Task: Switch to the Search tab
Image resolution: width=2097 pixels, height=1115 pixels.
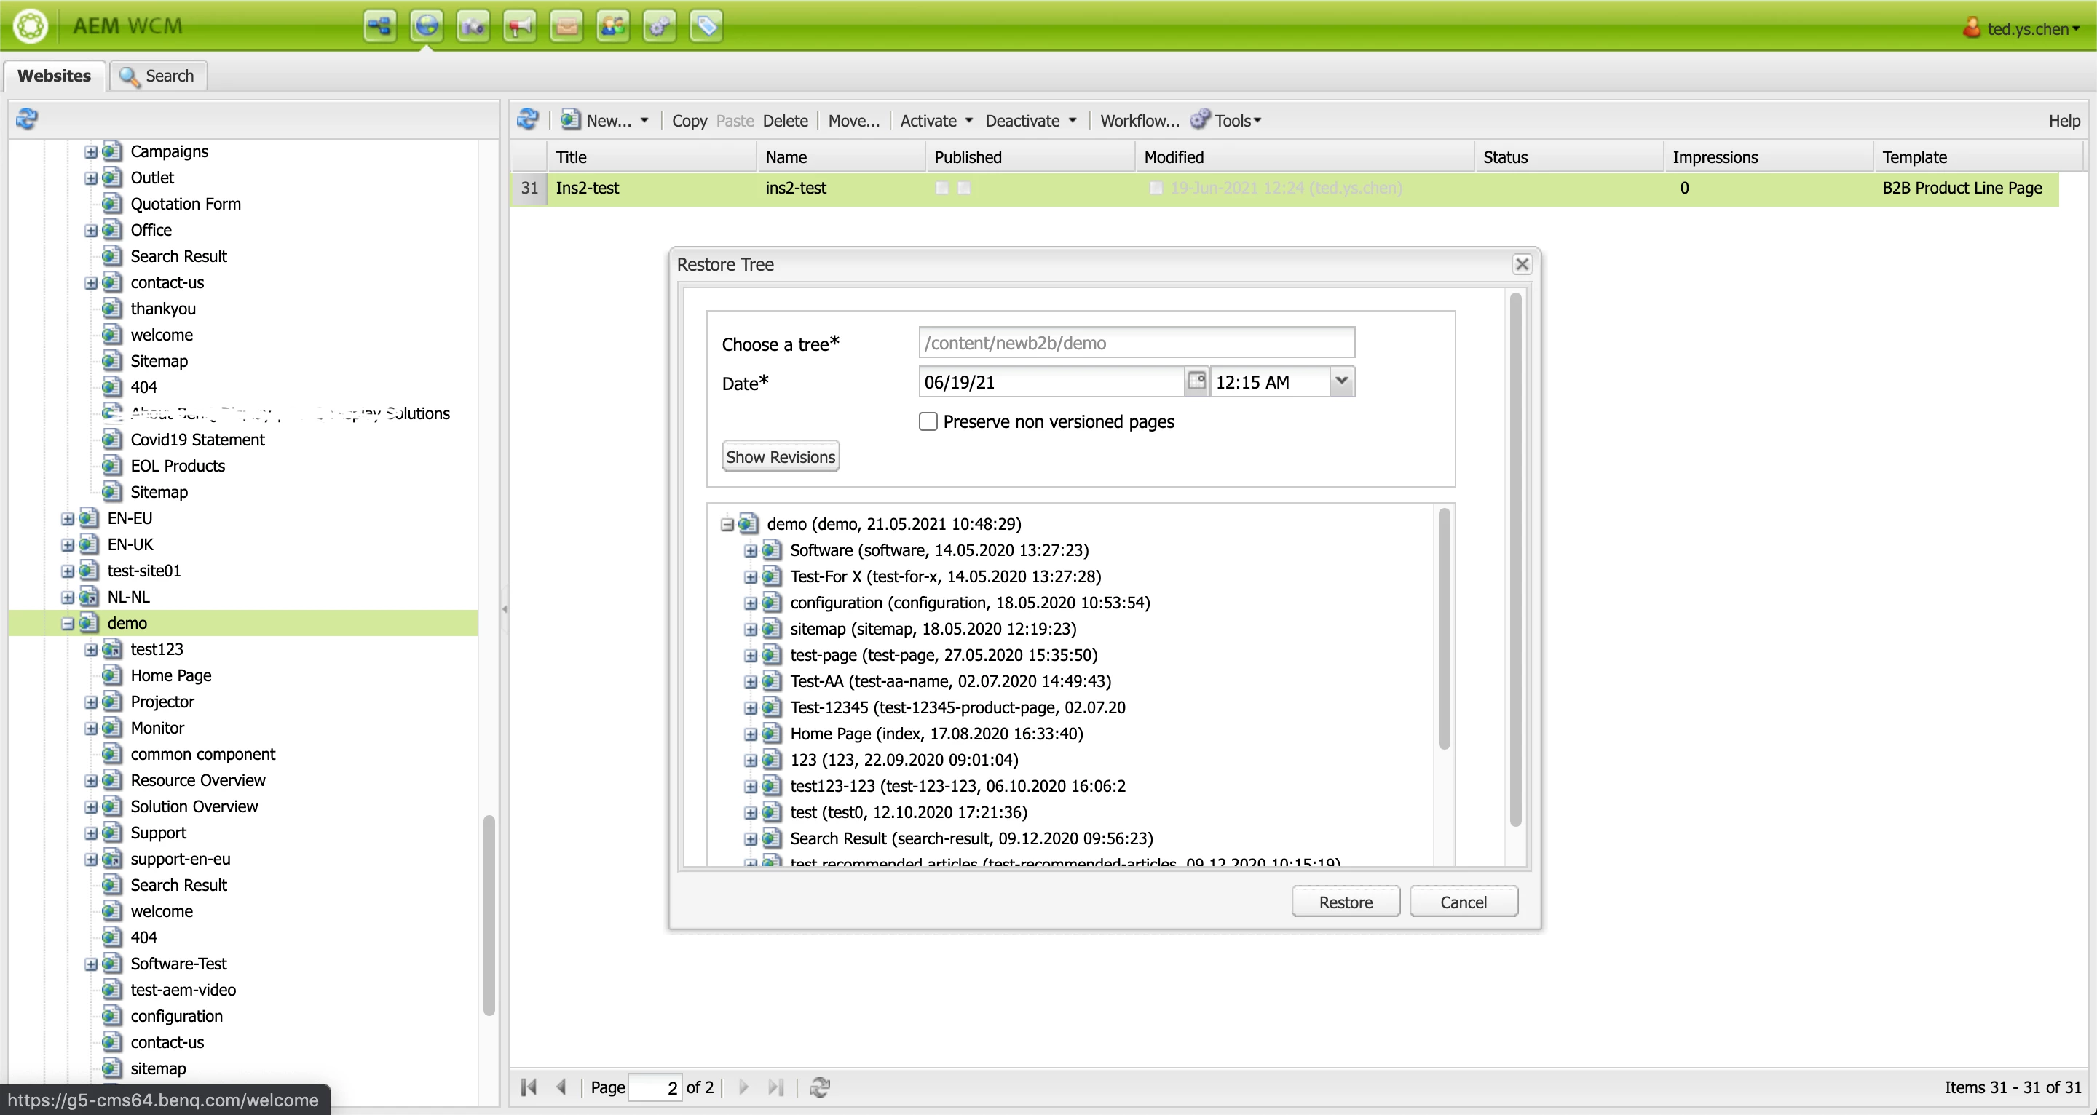Action: 158,76
